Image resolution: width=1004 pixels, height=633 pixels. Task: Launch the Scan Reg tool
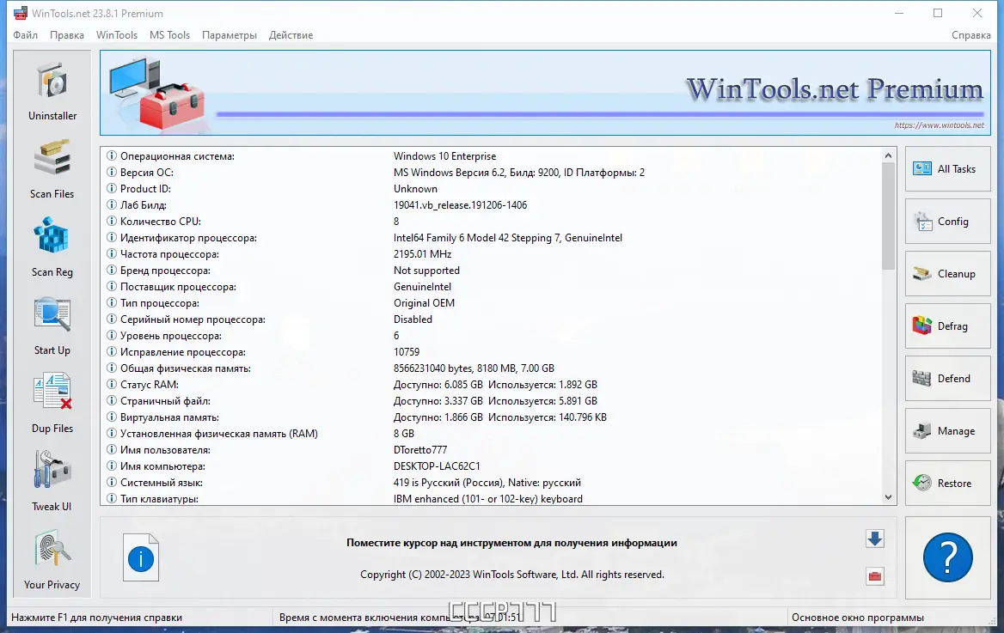tap(52, 247)
